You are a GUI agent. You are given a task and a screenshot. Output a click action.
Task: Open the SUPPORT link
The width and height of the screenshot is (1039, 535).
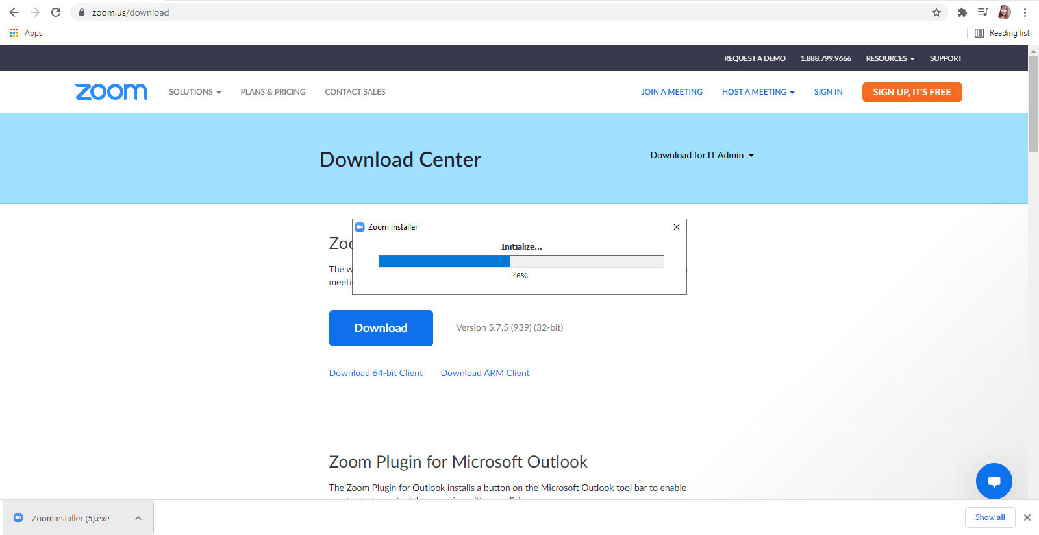coord(945,58)
